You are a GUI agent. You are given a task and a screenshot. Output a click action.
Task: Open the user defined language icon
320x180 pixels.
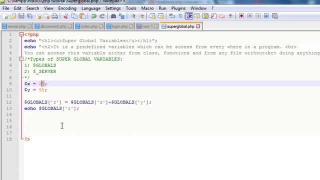pyautogui.click(x=197, y=16)
